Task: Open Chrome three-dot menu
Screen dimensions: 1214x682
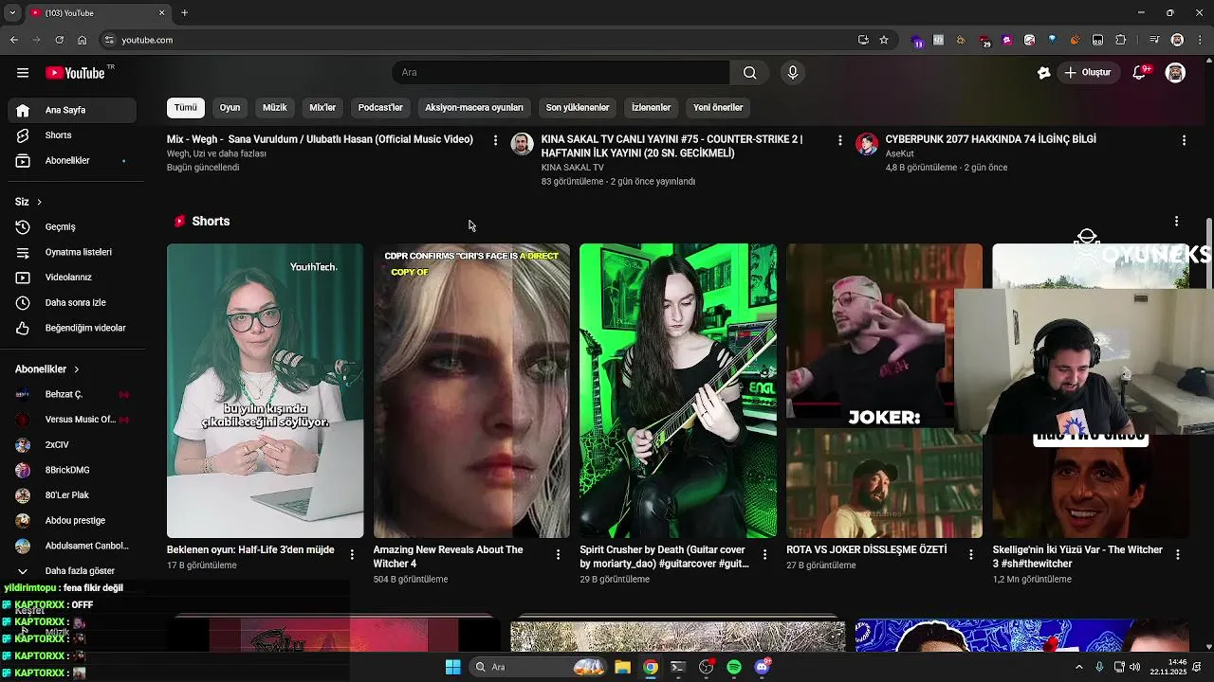Action: click(x=1199, y=40)
